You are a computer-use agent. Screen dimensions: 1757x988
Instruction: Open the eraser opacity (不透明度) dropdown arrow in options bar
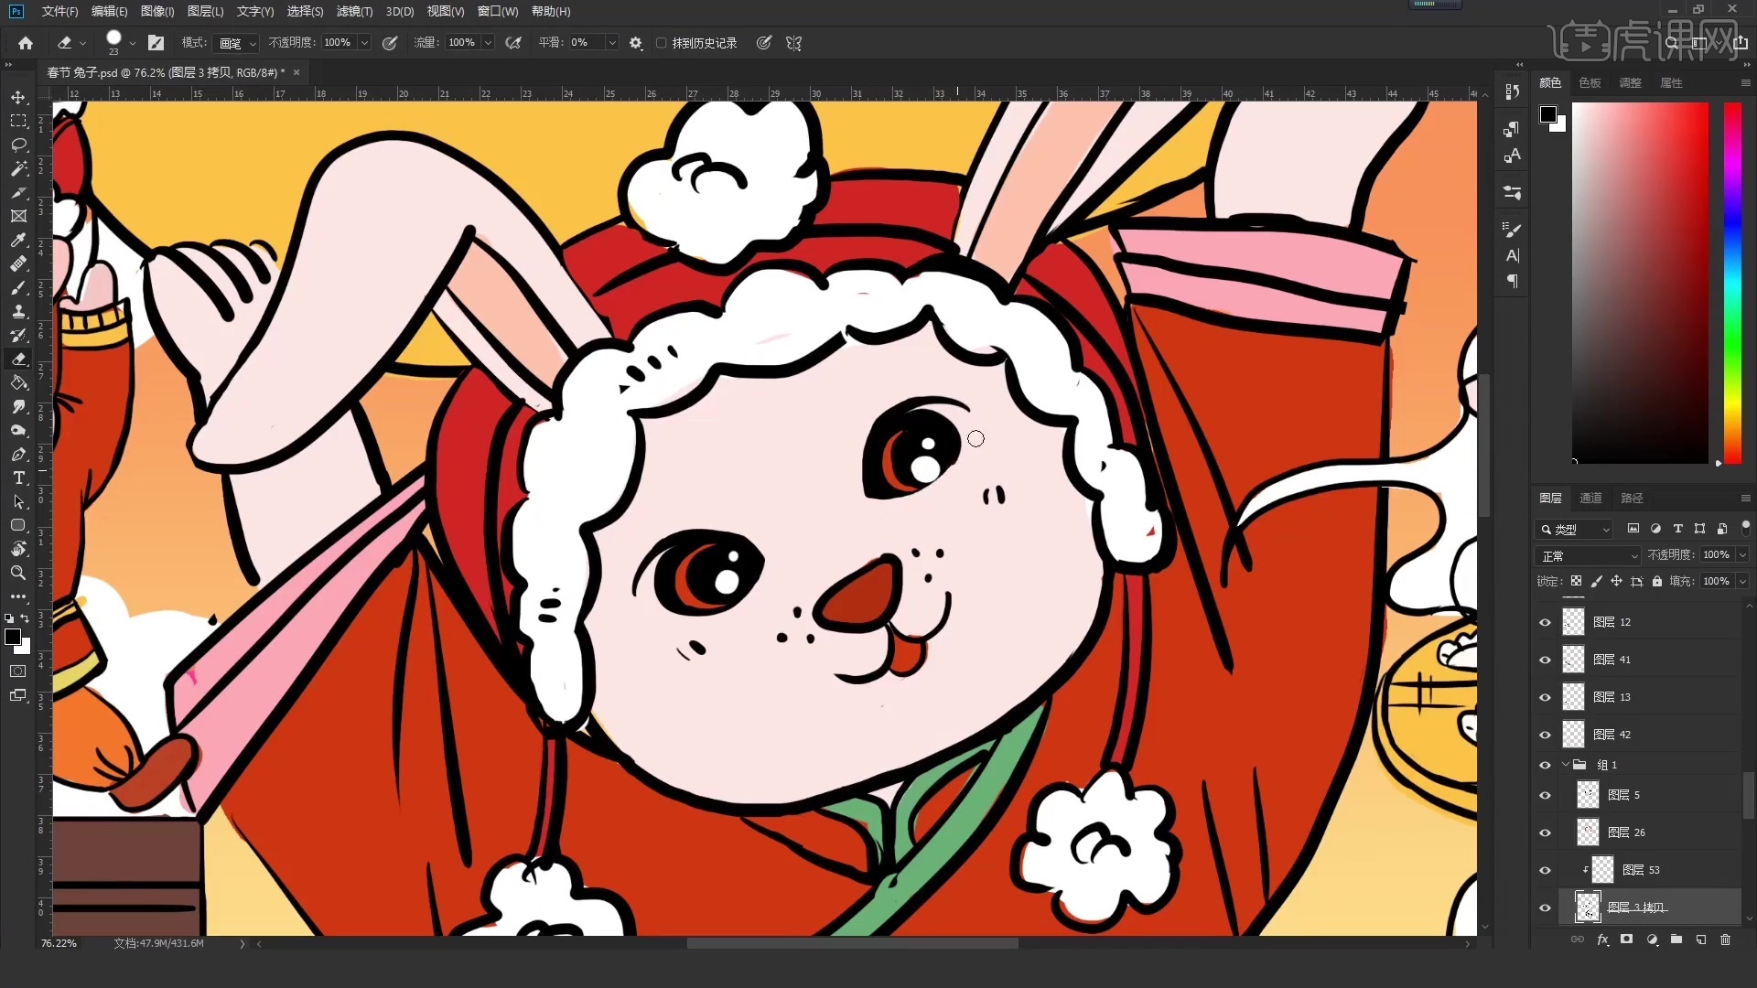tap(364, 43)
